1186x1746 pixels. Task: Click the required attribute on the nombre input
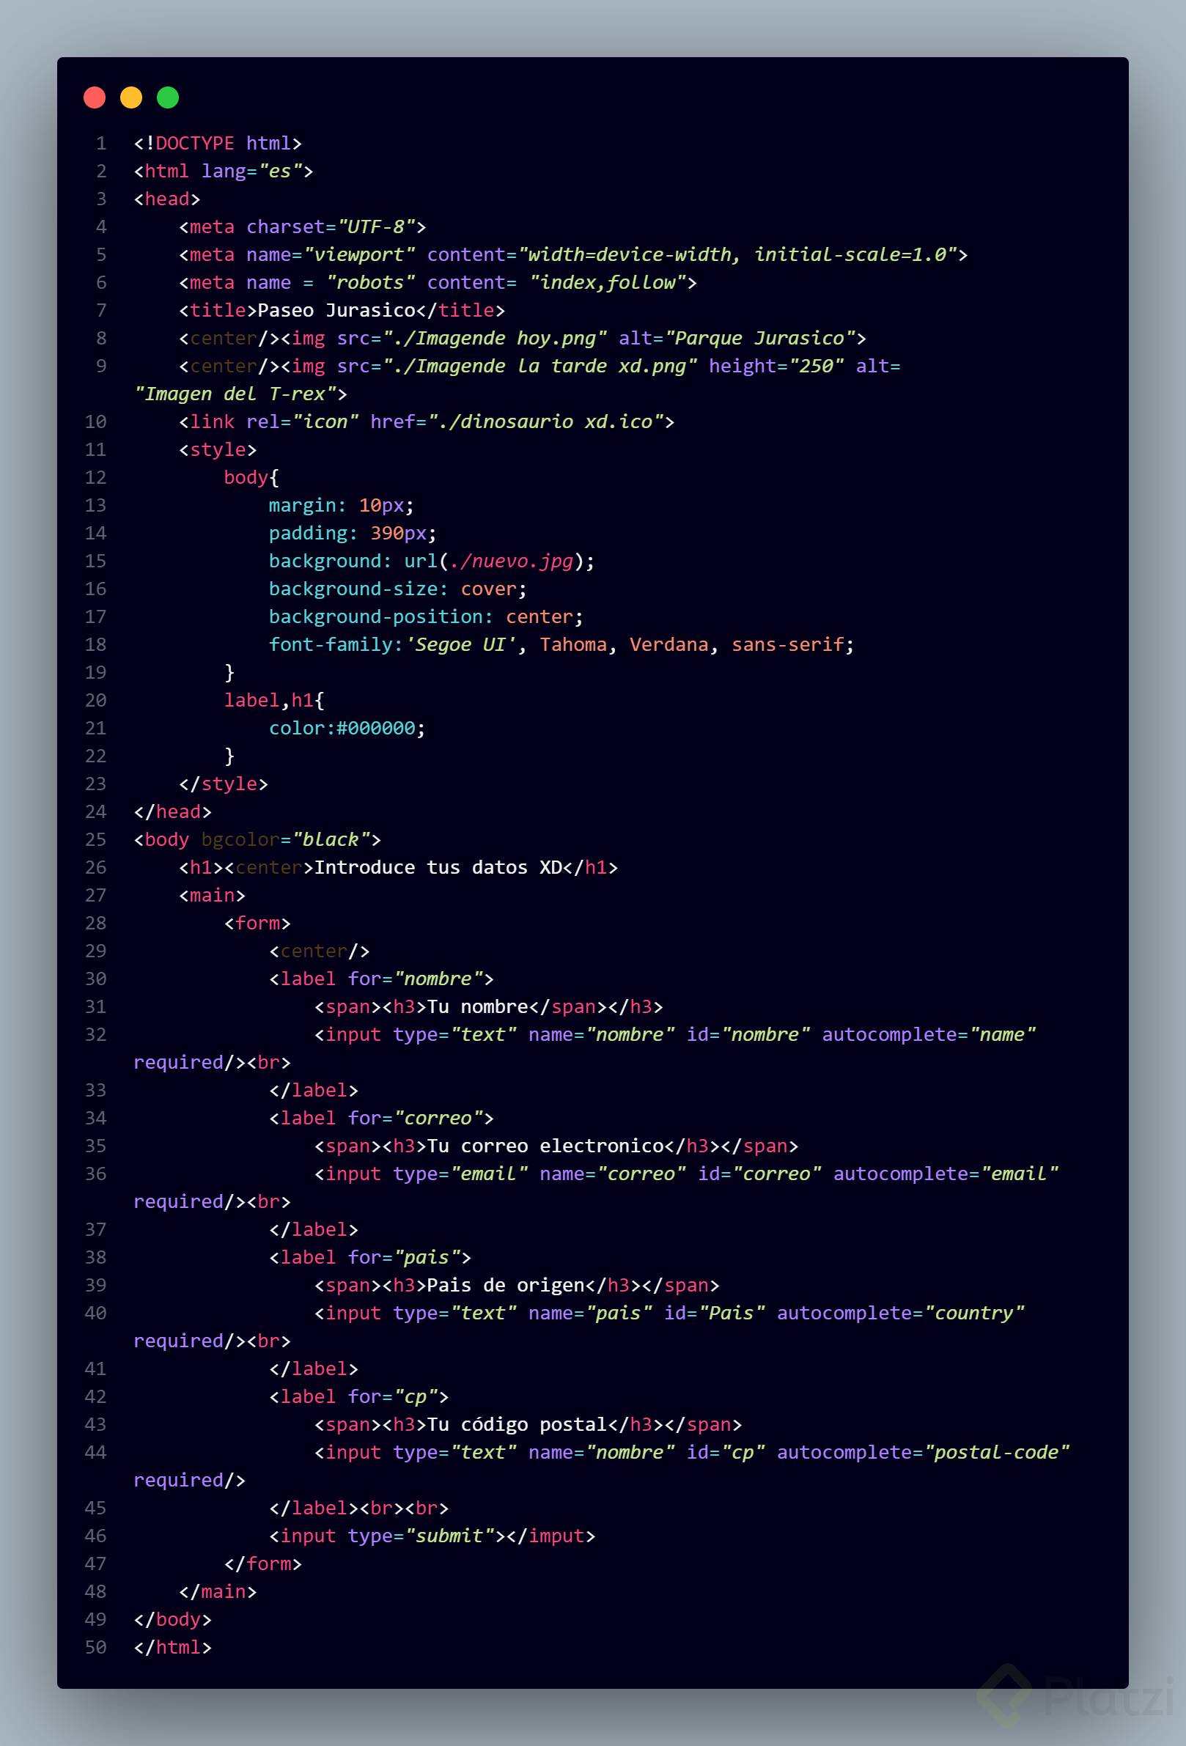pyautogui.click(x=180, y=1062)
